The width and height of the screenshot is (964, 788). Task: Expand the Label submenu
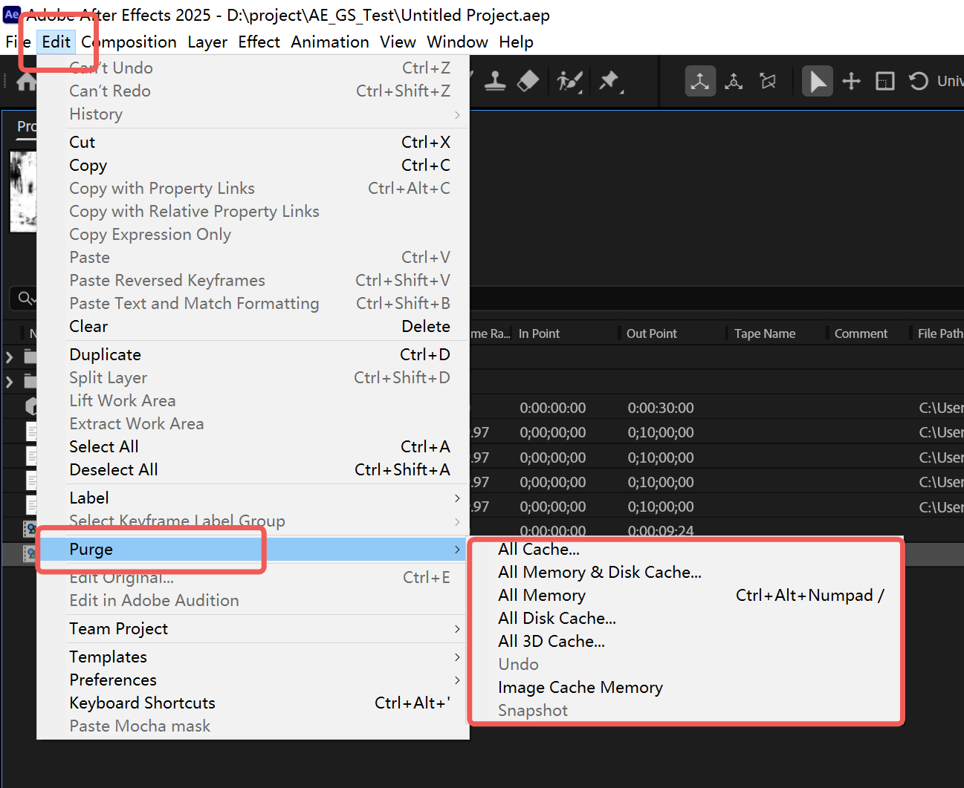pos(253,498)
